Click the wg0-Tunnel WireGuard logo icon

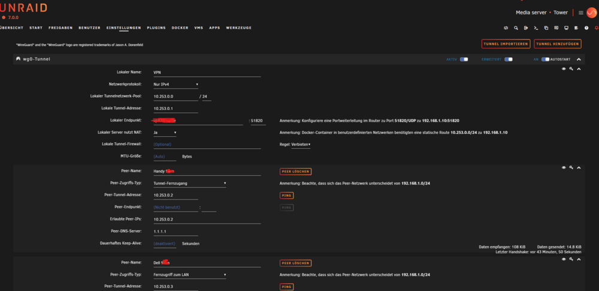point(18,59)
